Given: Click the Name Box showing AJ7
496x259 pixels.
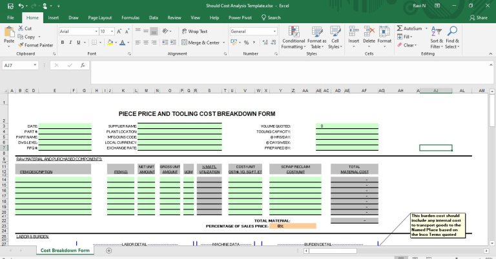Looking at the screenshot, I should 20,65.
